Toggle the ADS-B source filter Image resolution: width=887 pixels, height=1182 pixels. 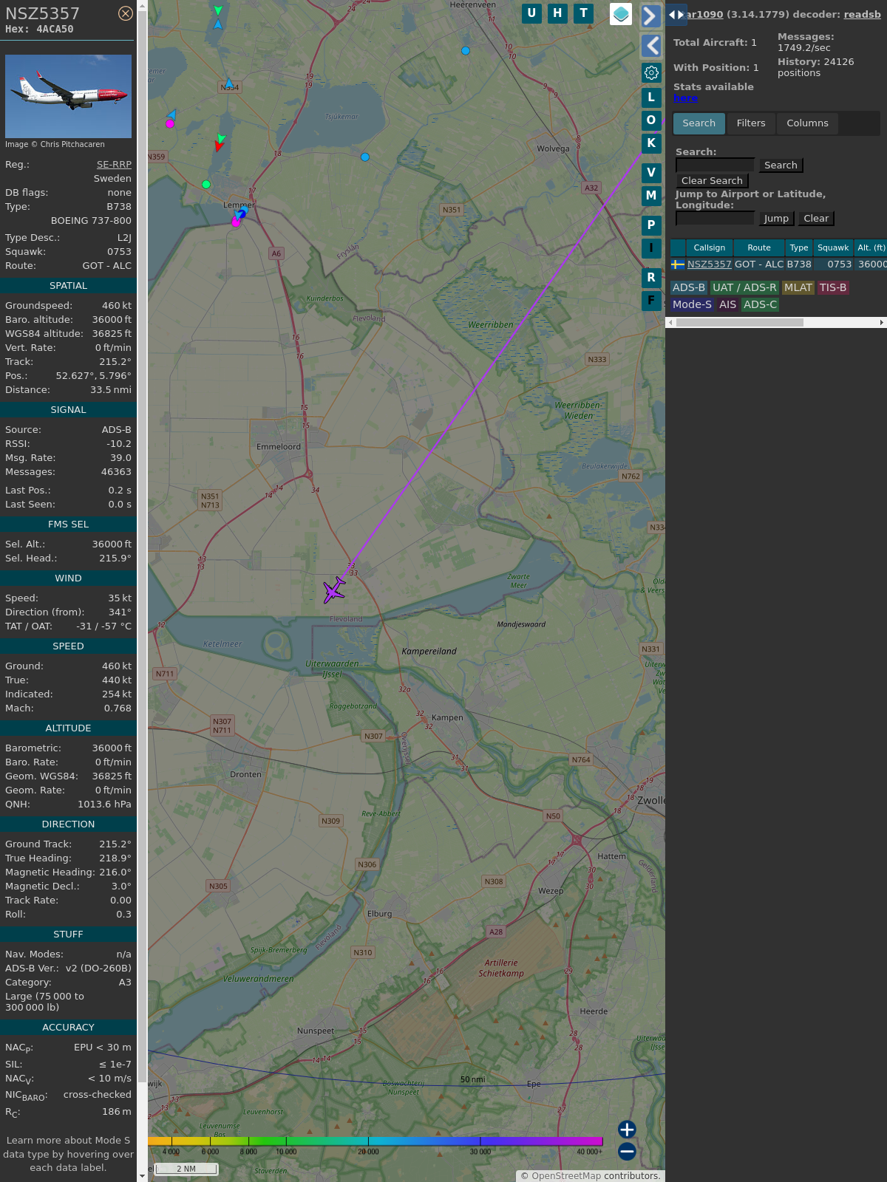coord(688,287)
